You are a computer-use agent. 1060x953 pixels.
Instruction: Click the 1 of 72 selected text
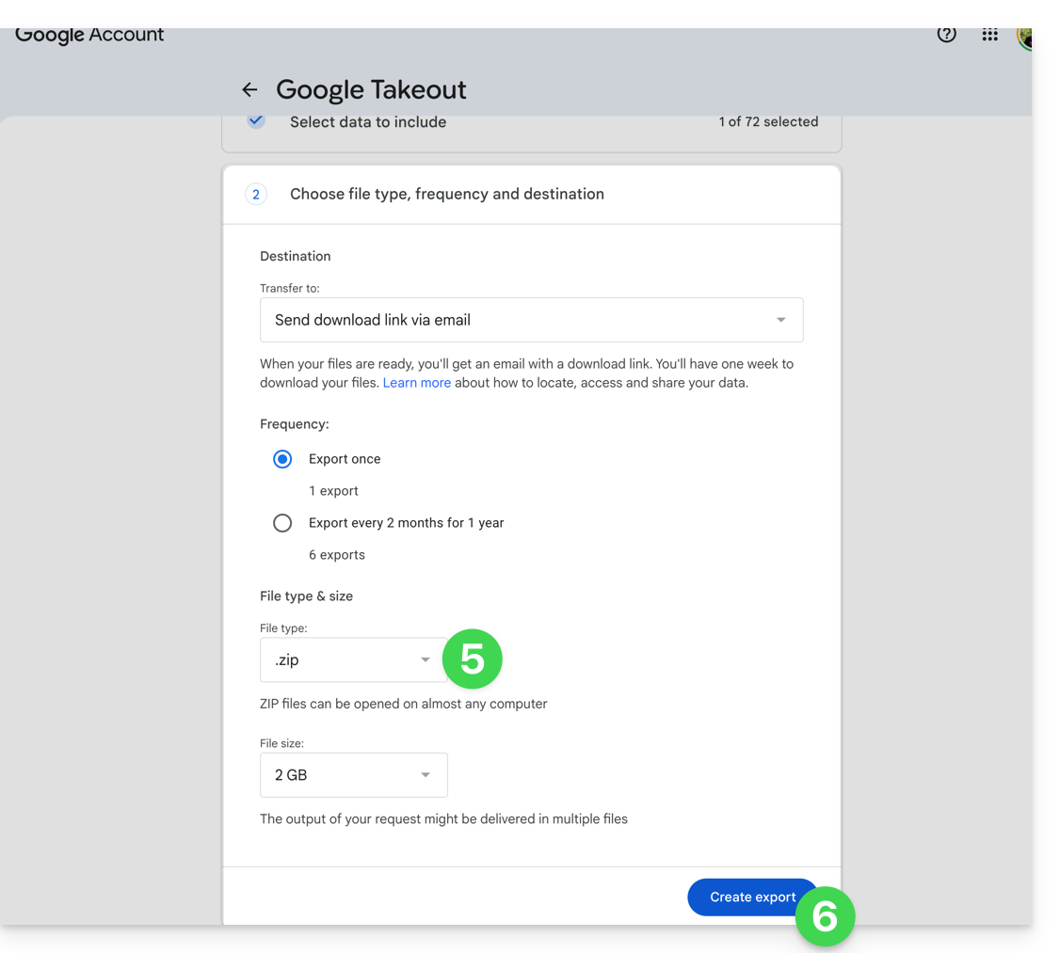tap(768, 122)
